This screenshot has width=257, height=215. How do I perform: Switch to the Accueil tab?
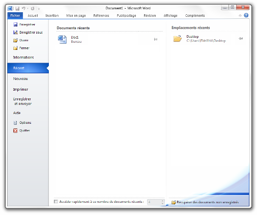[x=33, y=16]
